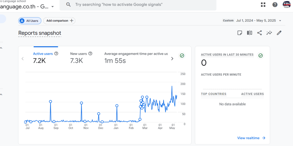Click the New users help icon
Screen dimensions: 293x146
click(90, 53)
